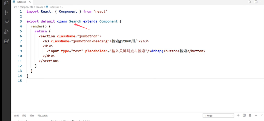Click type="text" attribute on line 9

[x=72, y=51]
